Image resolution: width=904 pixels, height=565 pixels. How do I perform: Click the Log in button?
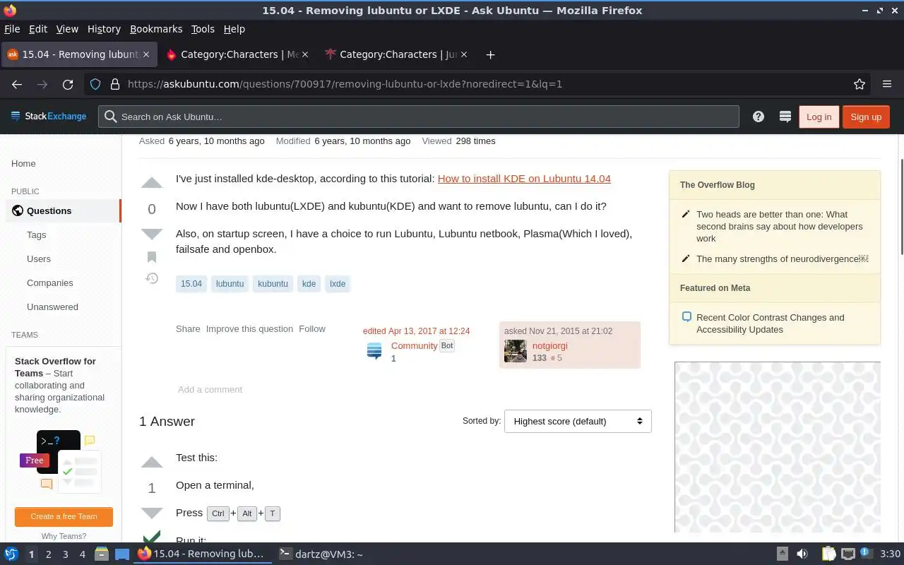coord(819,117)
